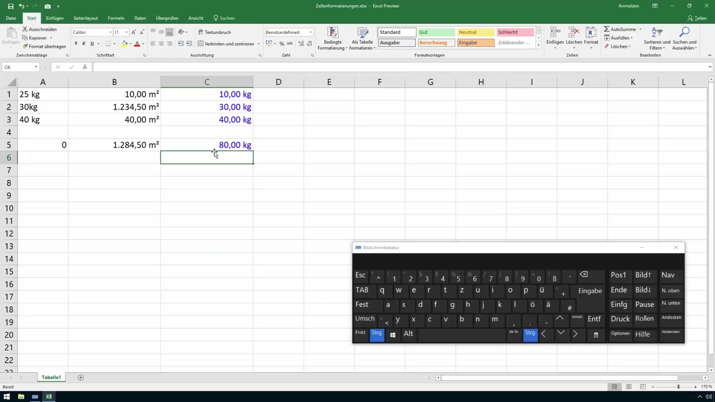Apply percent style format icon
This screenshot has height=402, width=715.
pyautogui.click(x=282, y=44)
